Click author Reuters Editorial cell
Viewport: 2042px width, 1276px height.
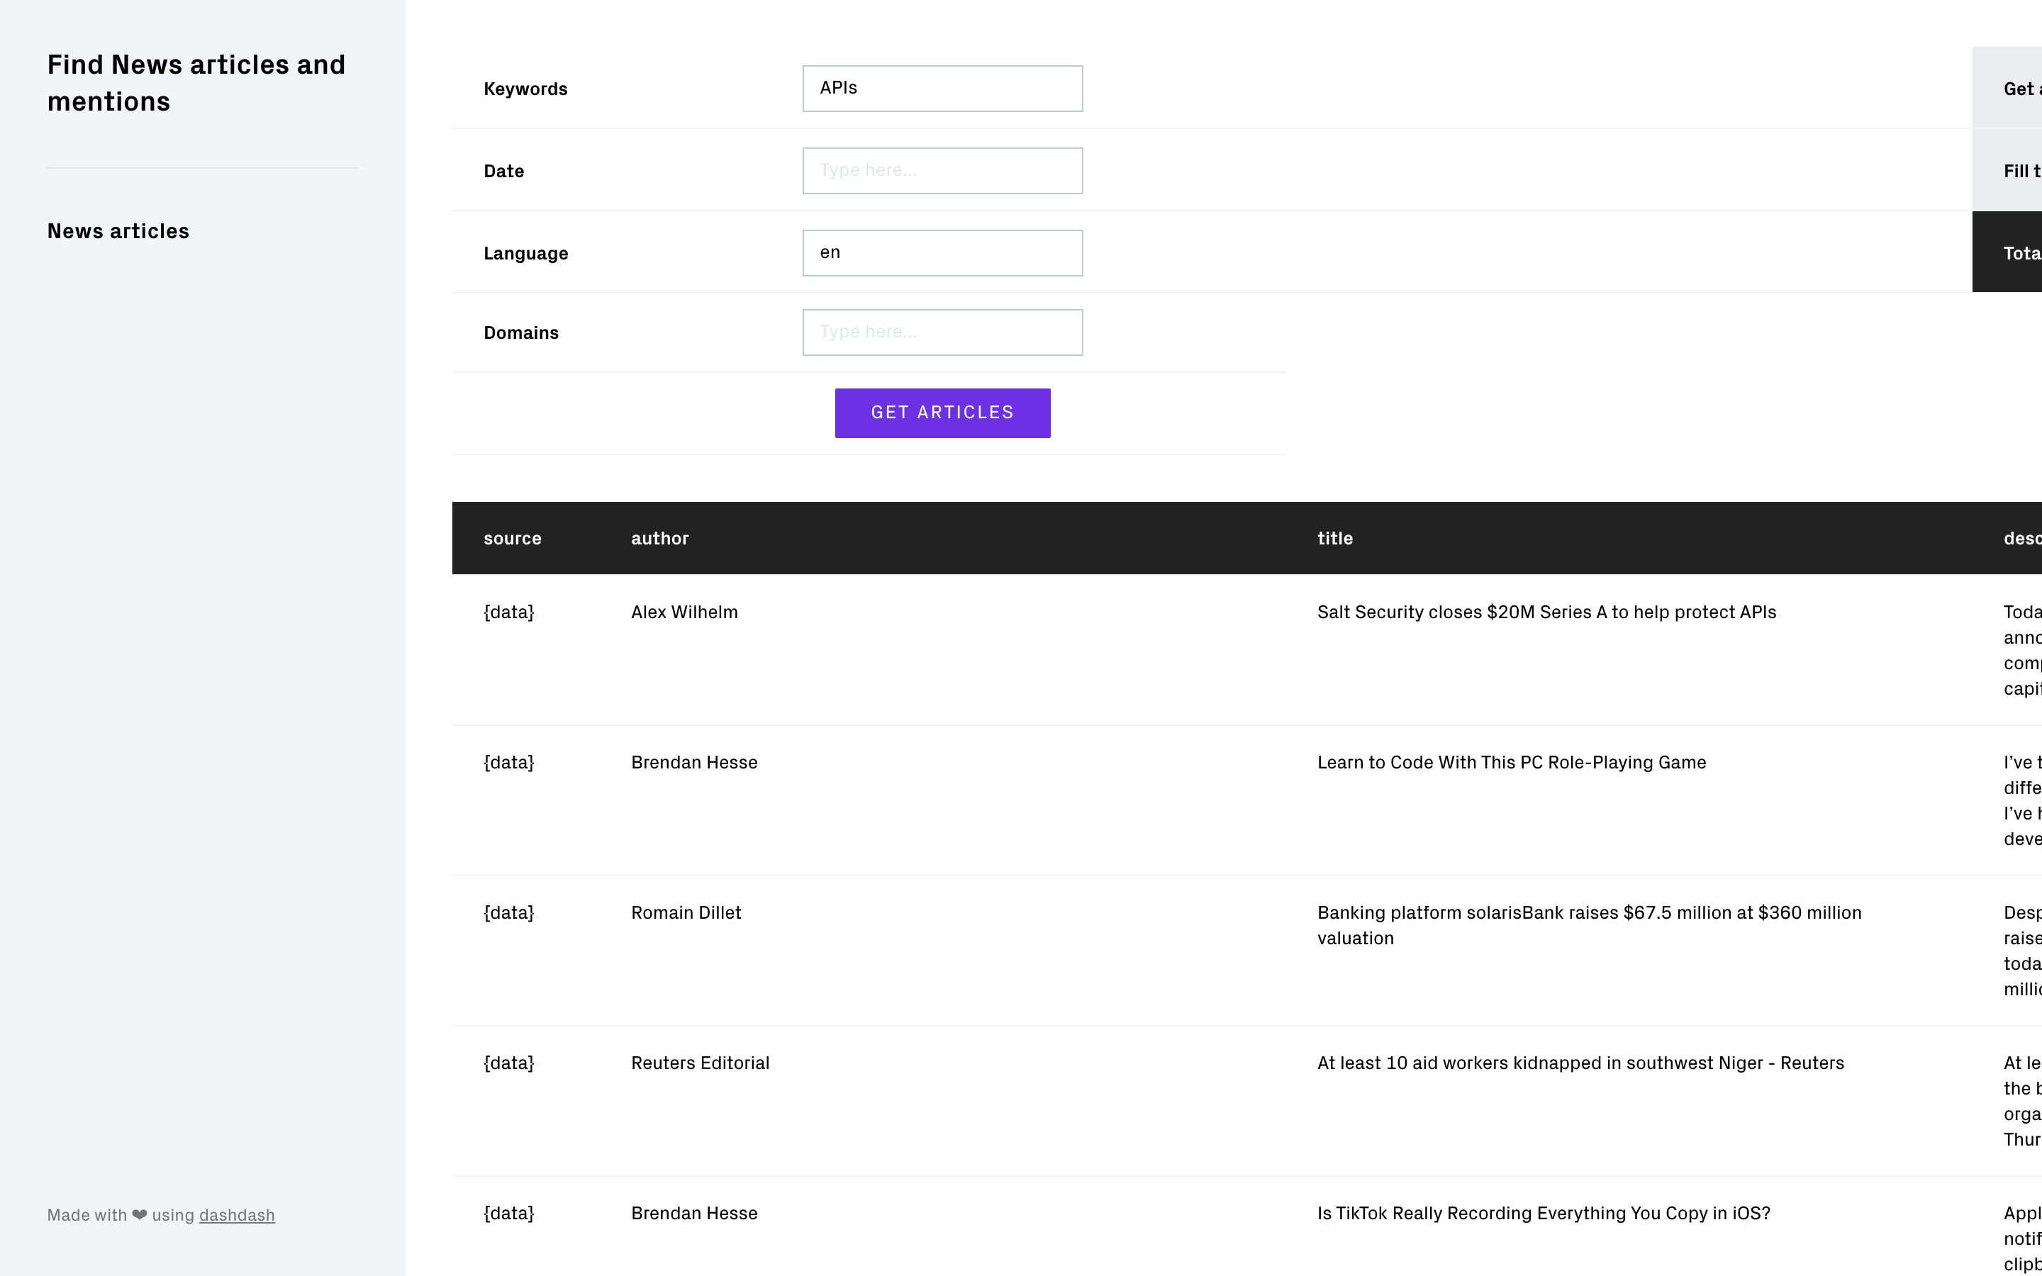coord(700,1063)
